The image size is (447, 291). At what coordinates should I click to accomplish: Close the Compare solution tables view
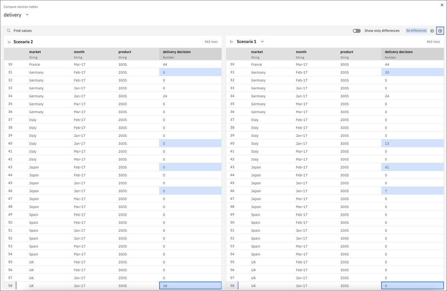coord(441,6)
